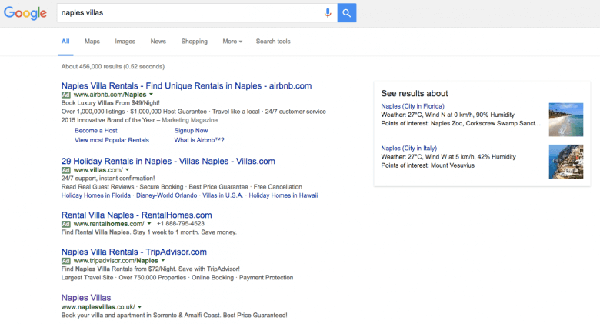Switch to the Images tab
The height and width of the screenshot is (324, 600).
click(x=125, y=42)
